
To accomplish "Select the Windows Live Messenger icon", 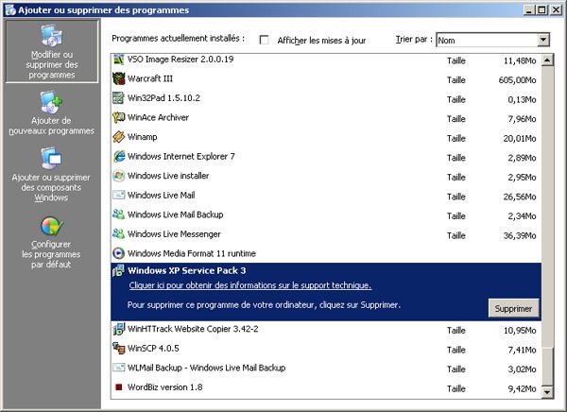I will pos(118,234).
